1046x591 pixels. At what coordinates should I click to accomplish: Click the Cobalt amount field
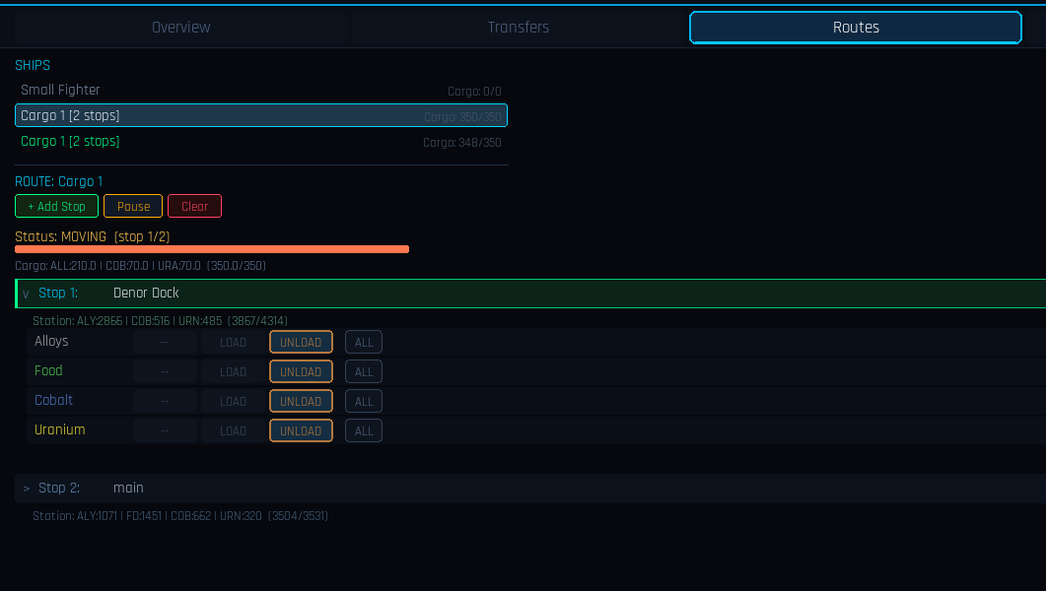165,401
